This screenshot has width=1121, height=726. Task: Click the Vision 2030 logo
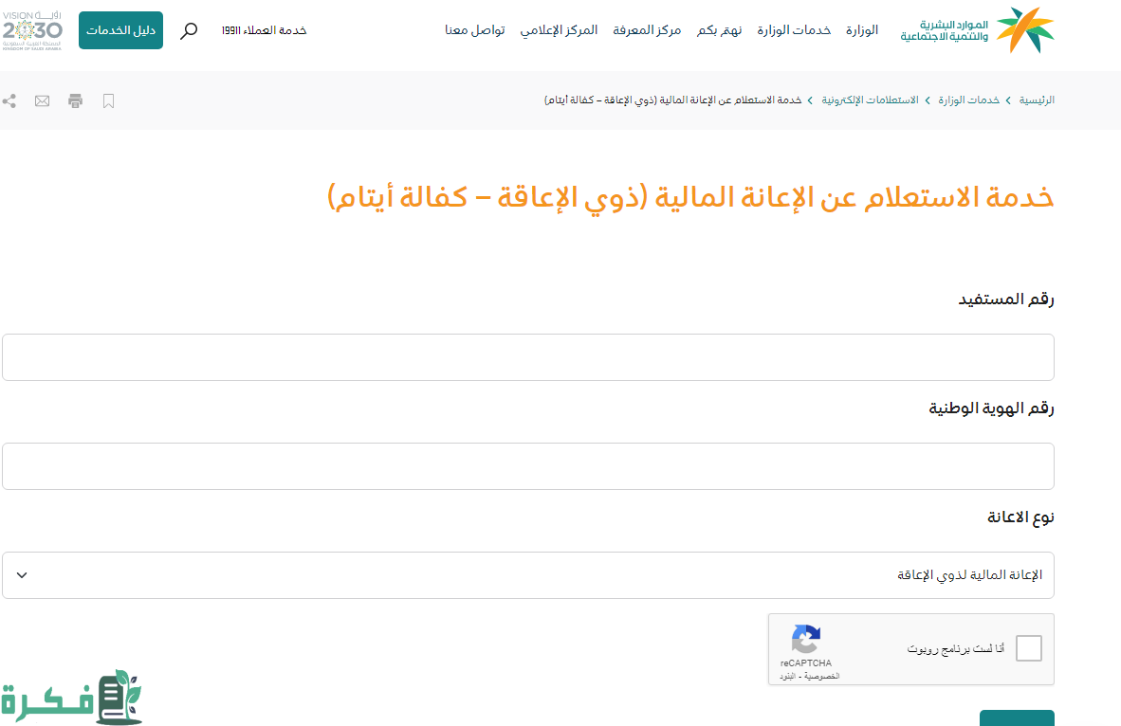click(x=32, y=30)
